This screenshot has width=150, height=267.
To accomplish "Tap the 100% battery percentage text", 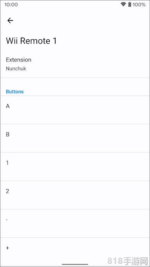I will click(139, 5).
